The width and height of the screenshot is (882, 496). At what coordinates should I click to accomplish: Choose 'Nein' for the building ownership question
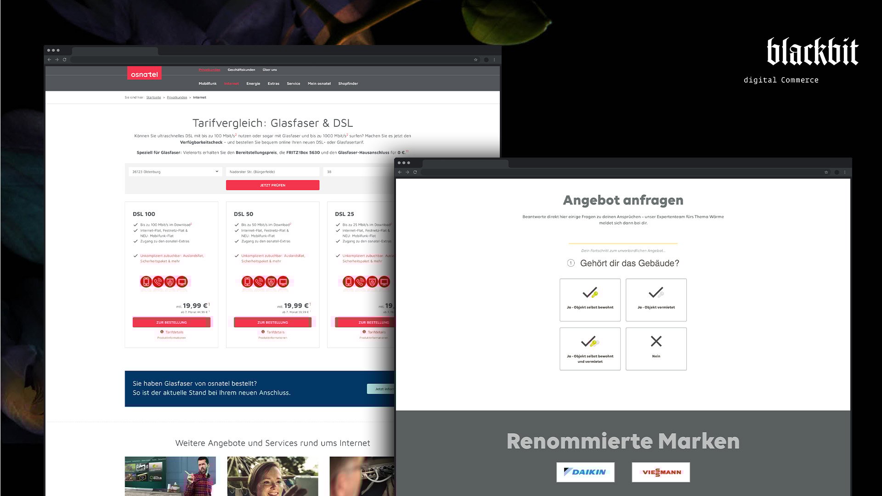click(656, 349)
